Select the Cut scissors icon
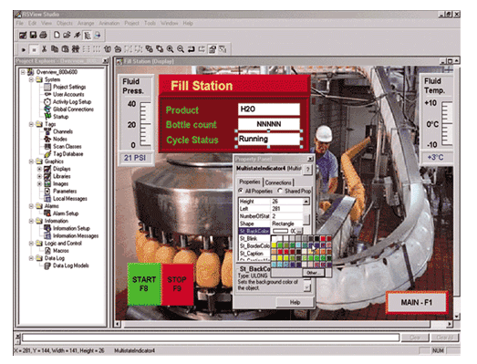477x364 pixels. coord(45,49)
